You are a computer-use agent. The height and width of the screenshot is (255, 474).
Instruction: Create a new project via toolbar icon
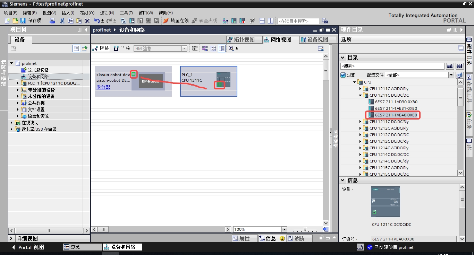pos(7,21)
